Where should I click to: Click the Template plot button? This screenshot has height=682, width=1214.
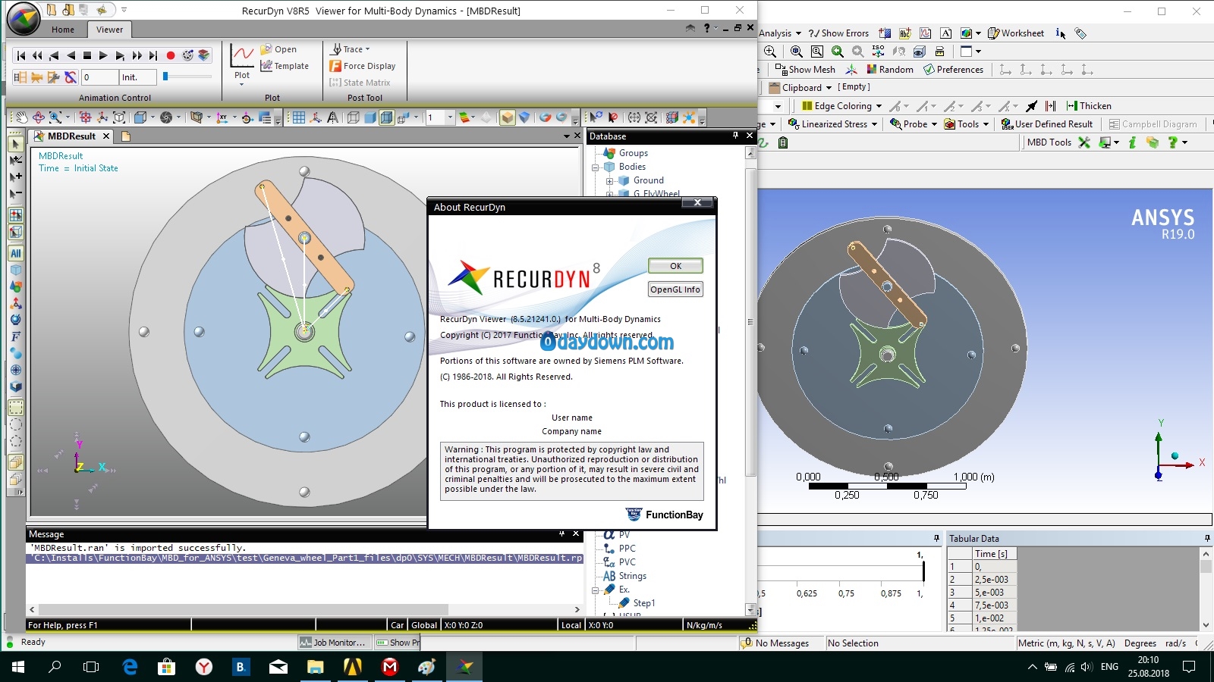coord(285,66)
